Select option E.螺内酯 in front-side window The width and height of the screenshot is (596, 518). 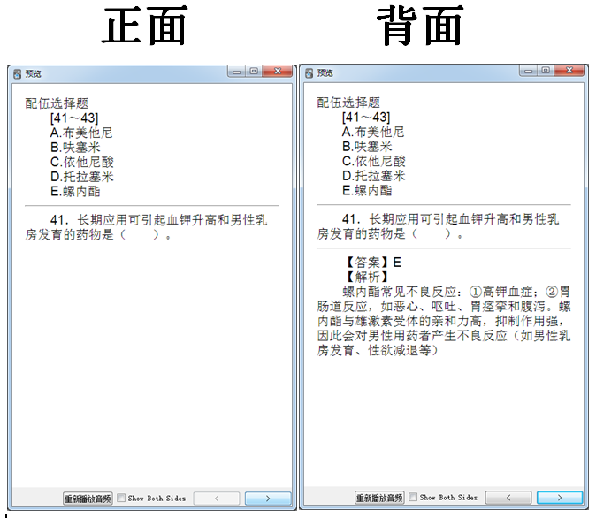coord(75,191)
